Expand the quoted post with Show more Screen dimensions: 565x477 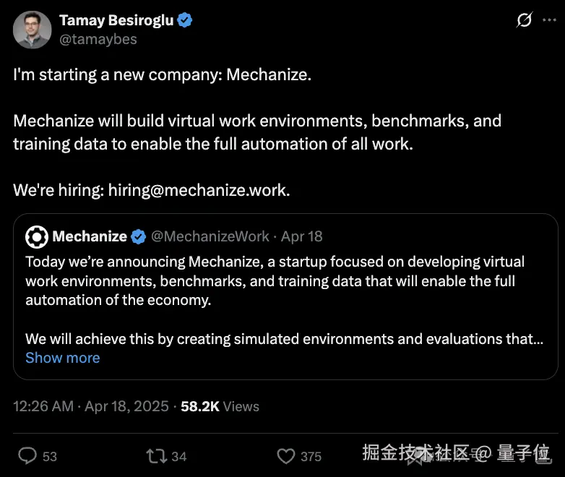[x=63, y=358]
